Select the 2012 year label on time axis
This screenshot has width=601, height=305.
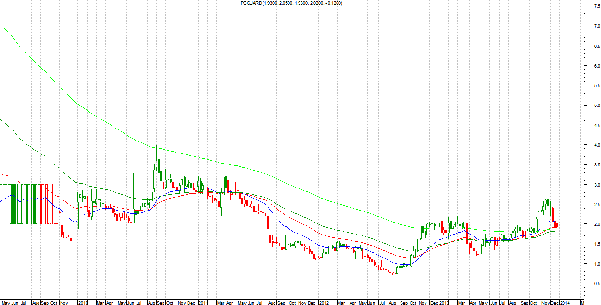tap(324, 303)
